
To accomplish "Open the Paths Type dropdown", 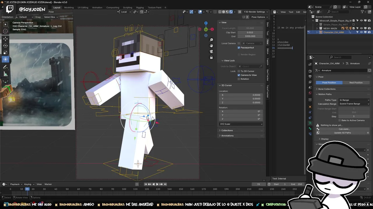I will point(354,100).
